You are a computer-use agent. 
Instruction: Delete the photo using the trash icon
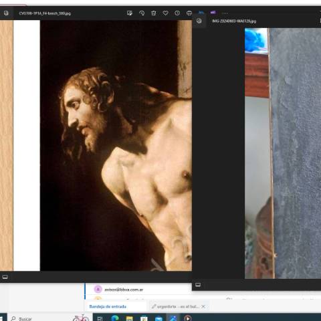tap(154, 13)
